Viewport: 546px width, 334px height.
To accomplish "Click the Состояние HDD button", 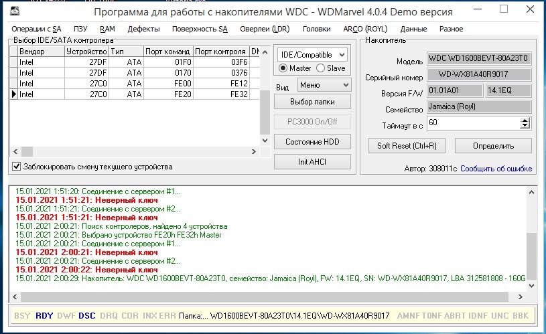I will coord(312,142).
